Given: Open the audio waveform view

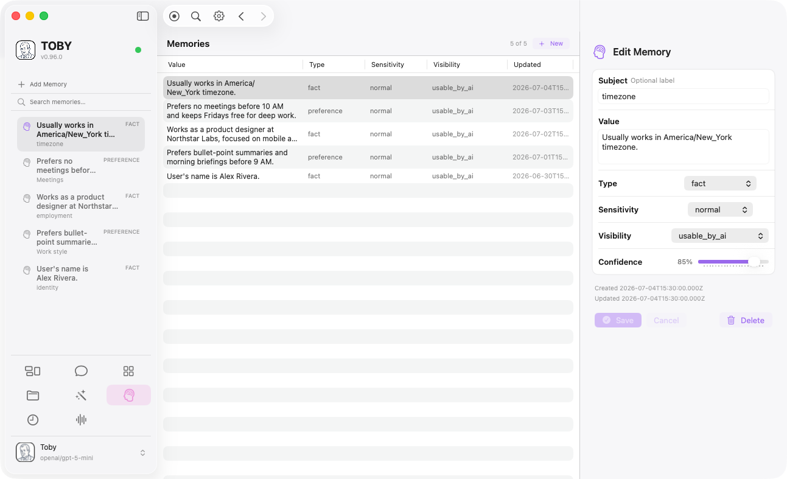Looking at the screenshot, I should click(81, 420).
